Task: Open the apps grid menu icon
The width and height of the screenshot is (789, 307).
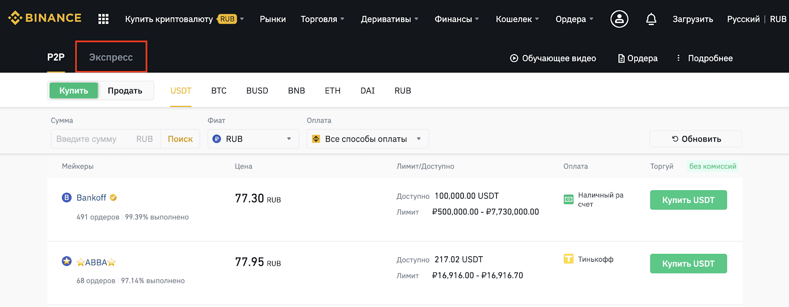Action: [103, 19]
